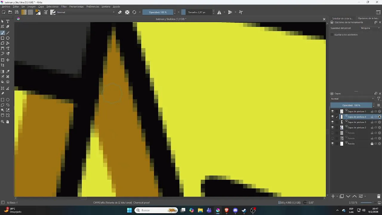Save the document with floppy icon
Viewport: 382px width, 215px height.
pyautogui.click(x=17, y=12)
